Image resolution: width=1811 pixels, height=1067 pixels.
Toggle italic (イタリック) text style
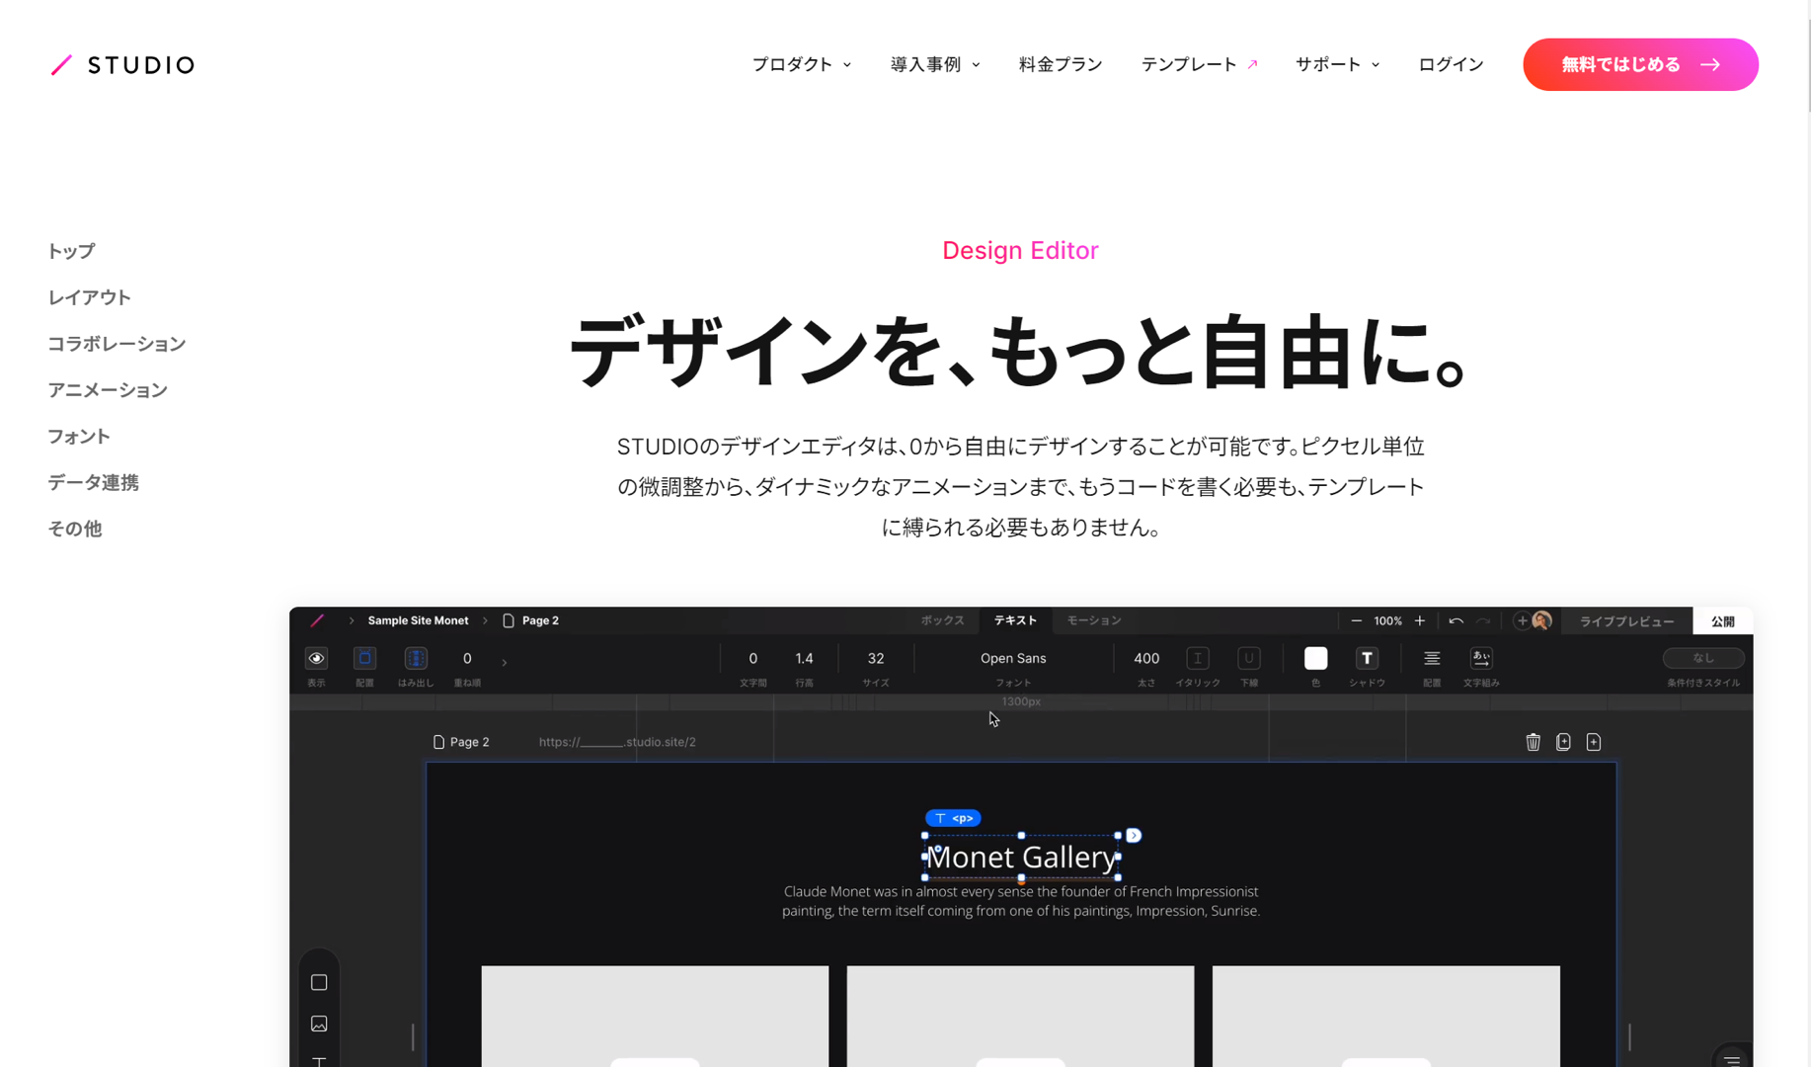point(1197,659)
